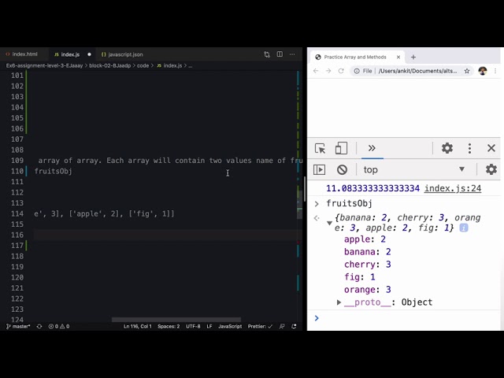Expand the __proto__ Object entry

coord(339,302)
